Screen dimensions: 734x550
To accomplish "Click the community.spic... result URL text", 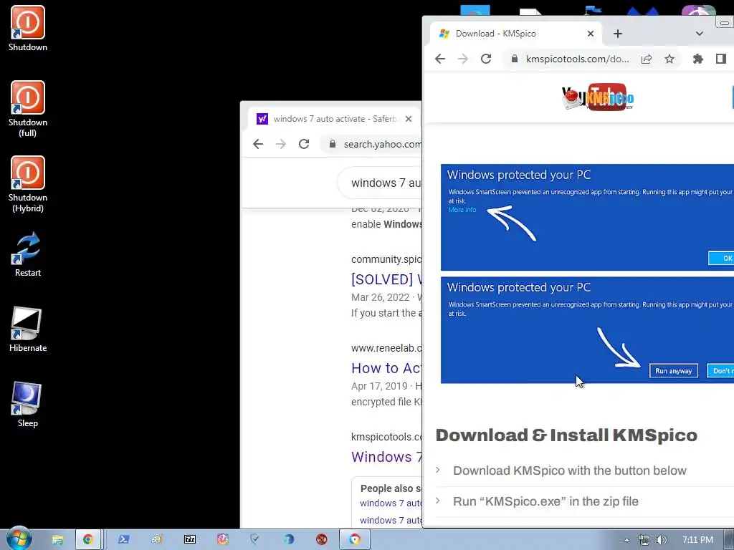I will [x=386, y=259].
